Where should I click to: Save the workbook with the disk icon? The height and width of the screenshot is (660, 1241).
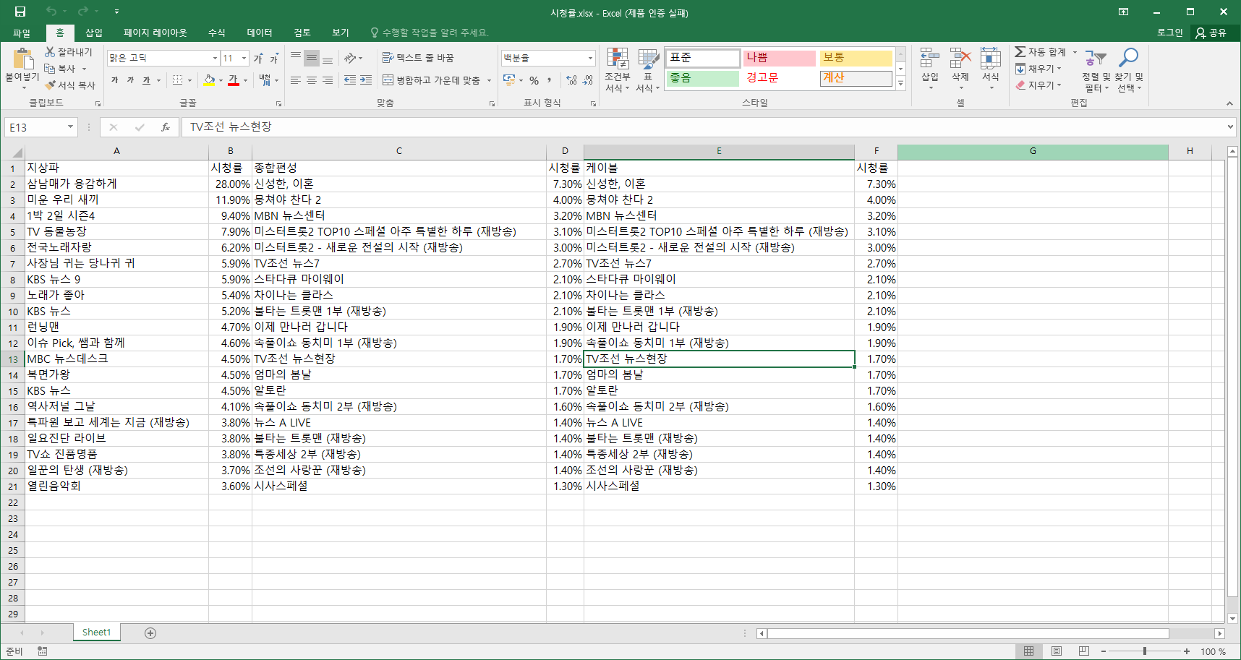pos(20,12)
